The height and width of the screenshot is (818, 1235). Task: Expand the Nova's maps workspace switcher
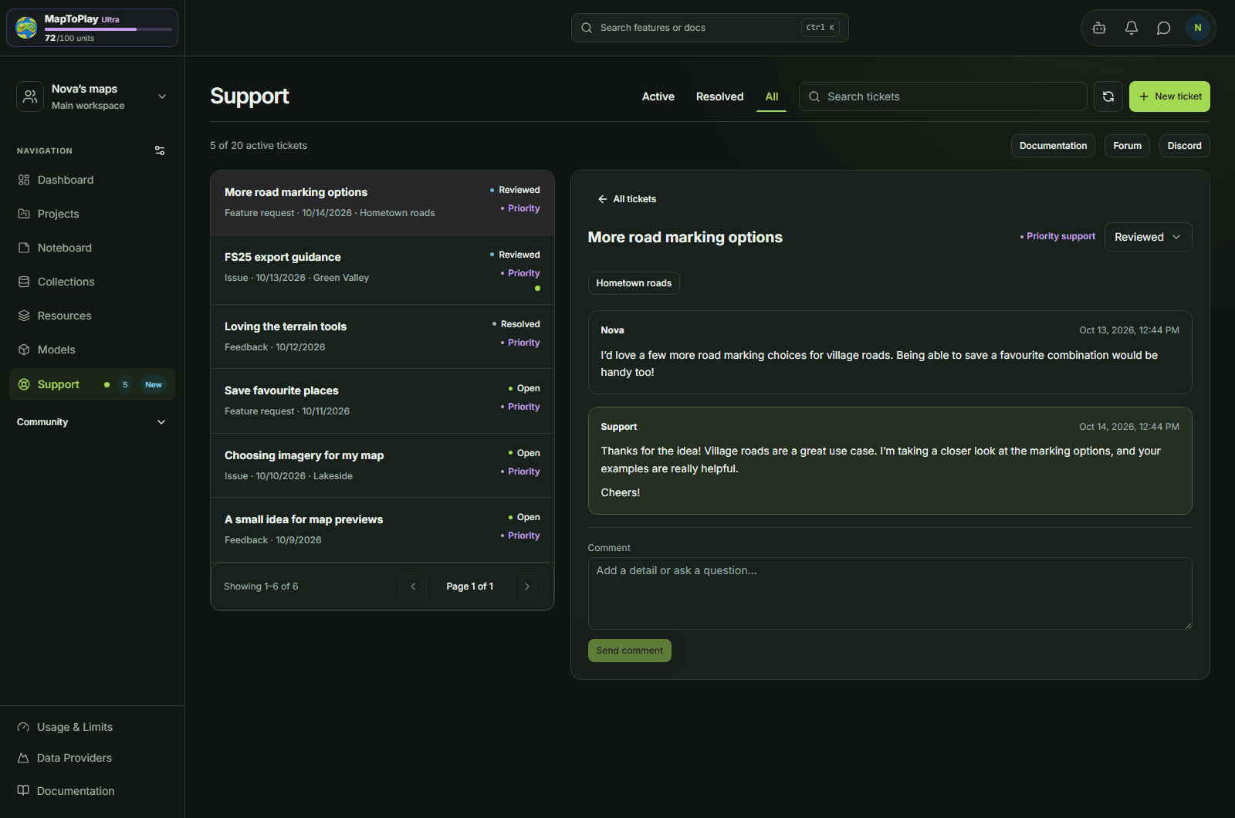pyautogui.click(x=92, y=96)
